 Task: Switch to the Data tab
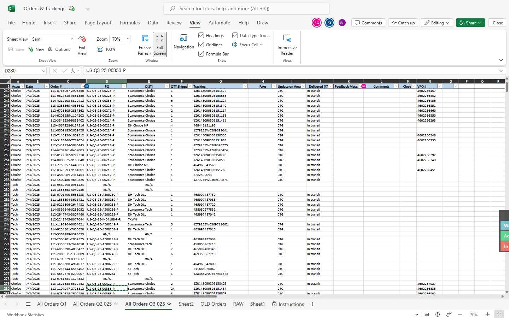153,23
